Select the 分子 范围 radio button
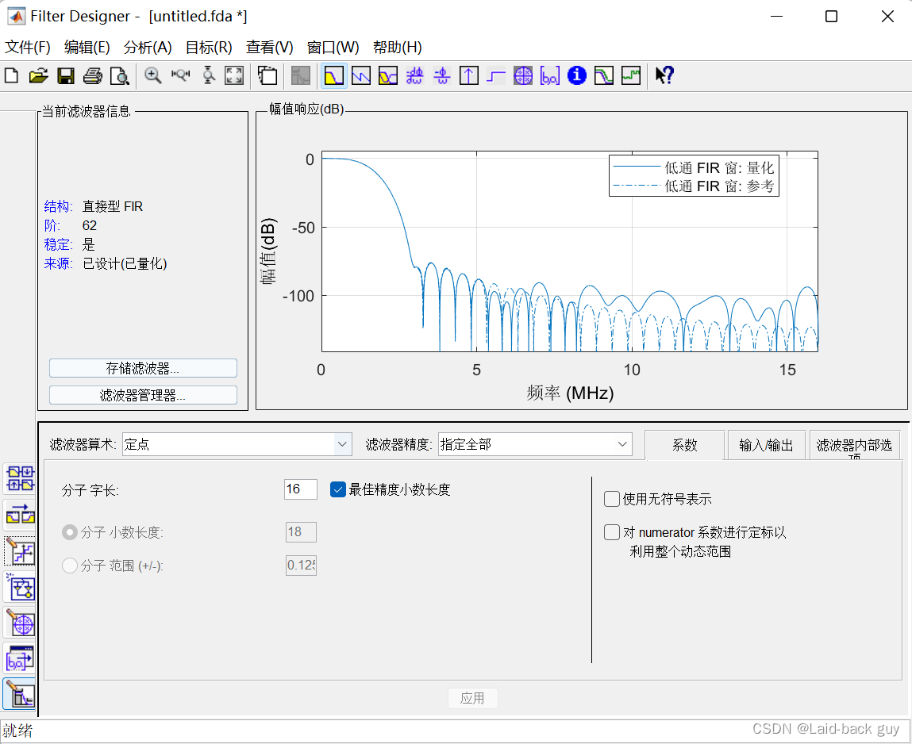This screenshot has width=912, height=744. tap(70, 566)
